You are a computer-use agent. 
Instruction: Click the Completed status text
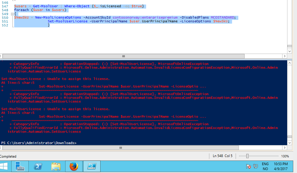tap(8, 156)
